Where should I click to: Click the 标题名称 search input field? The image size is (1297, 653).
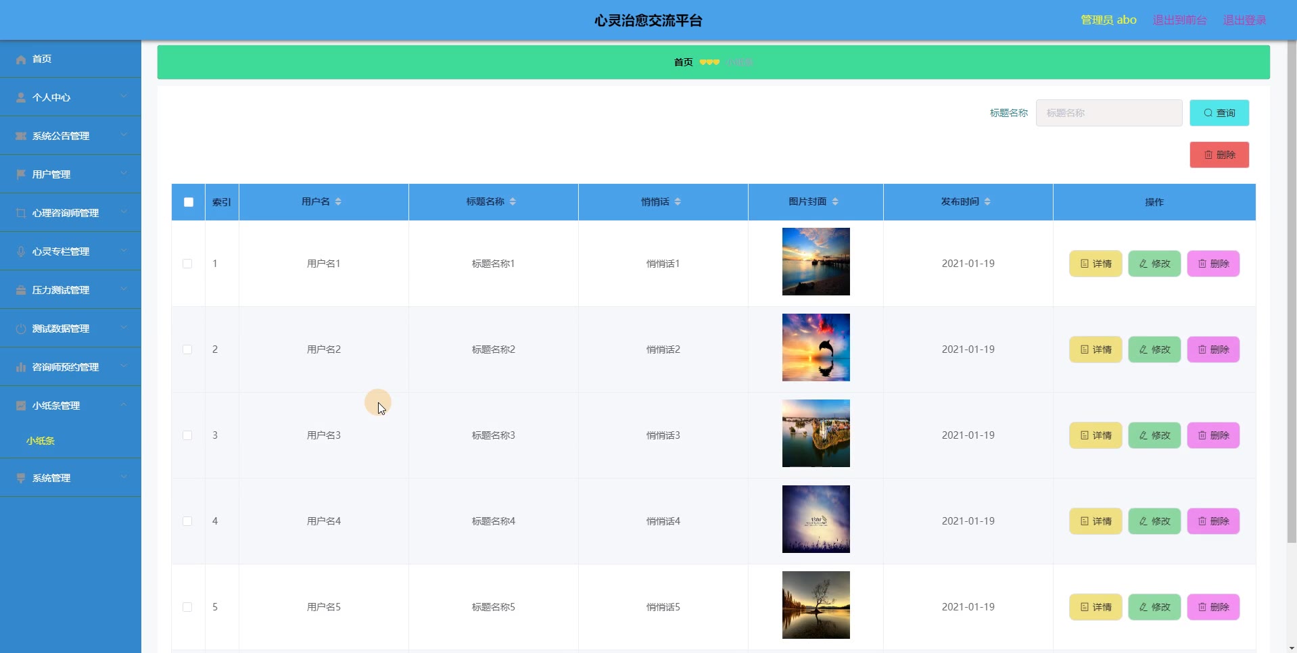pos(1108,113)
